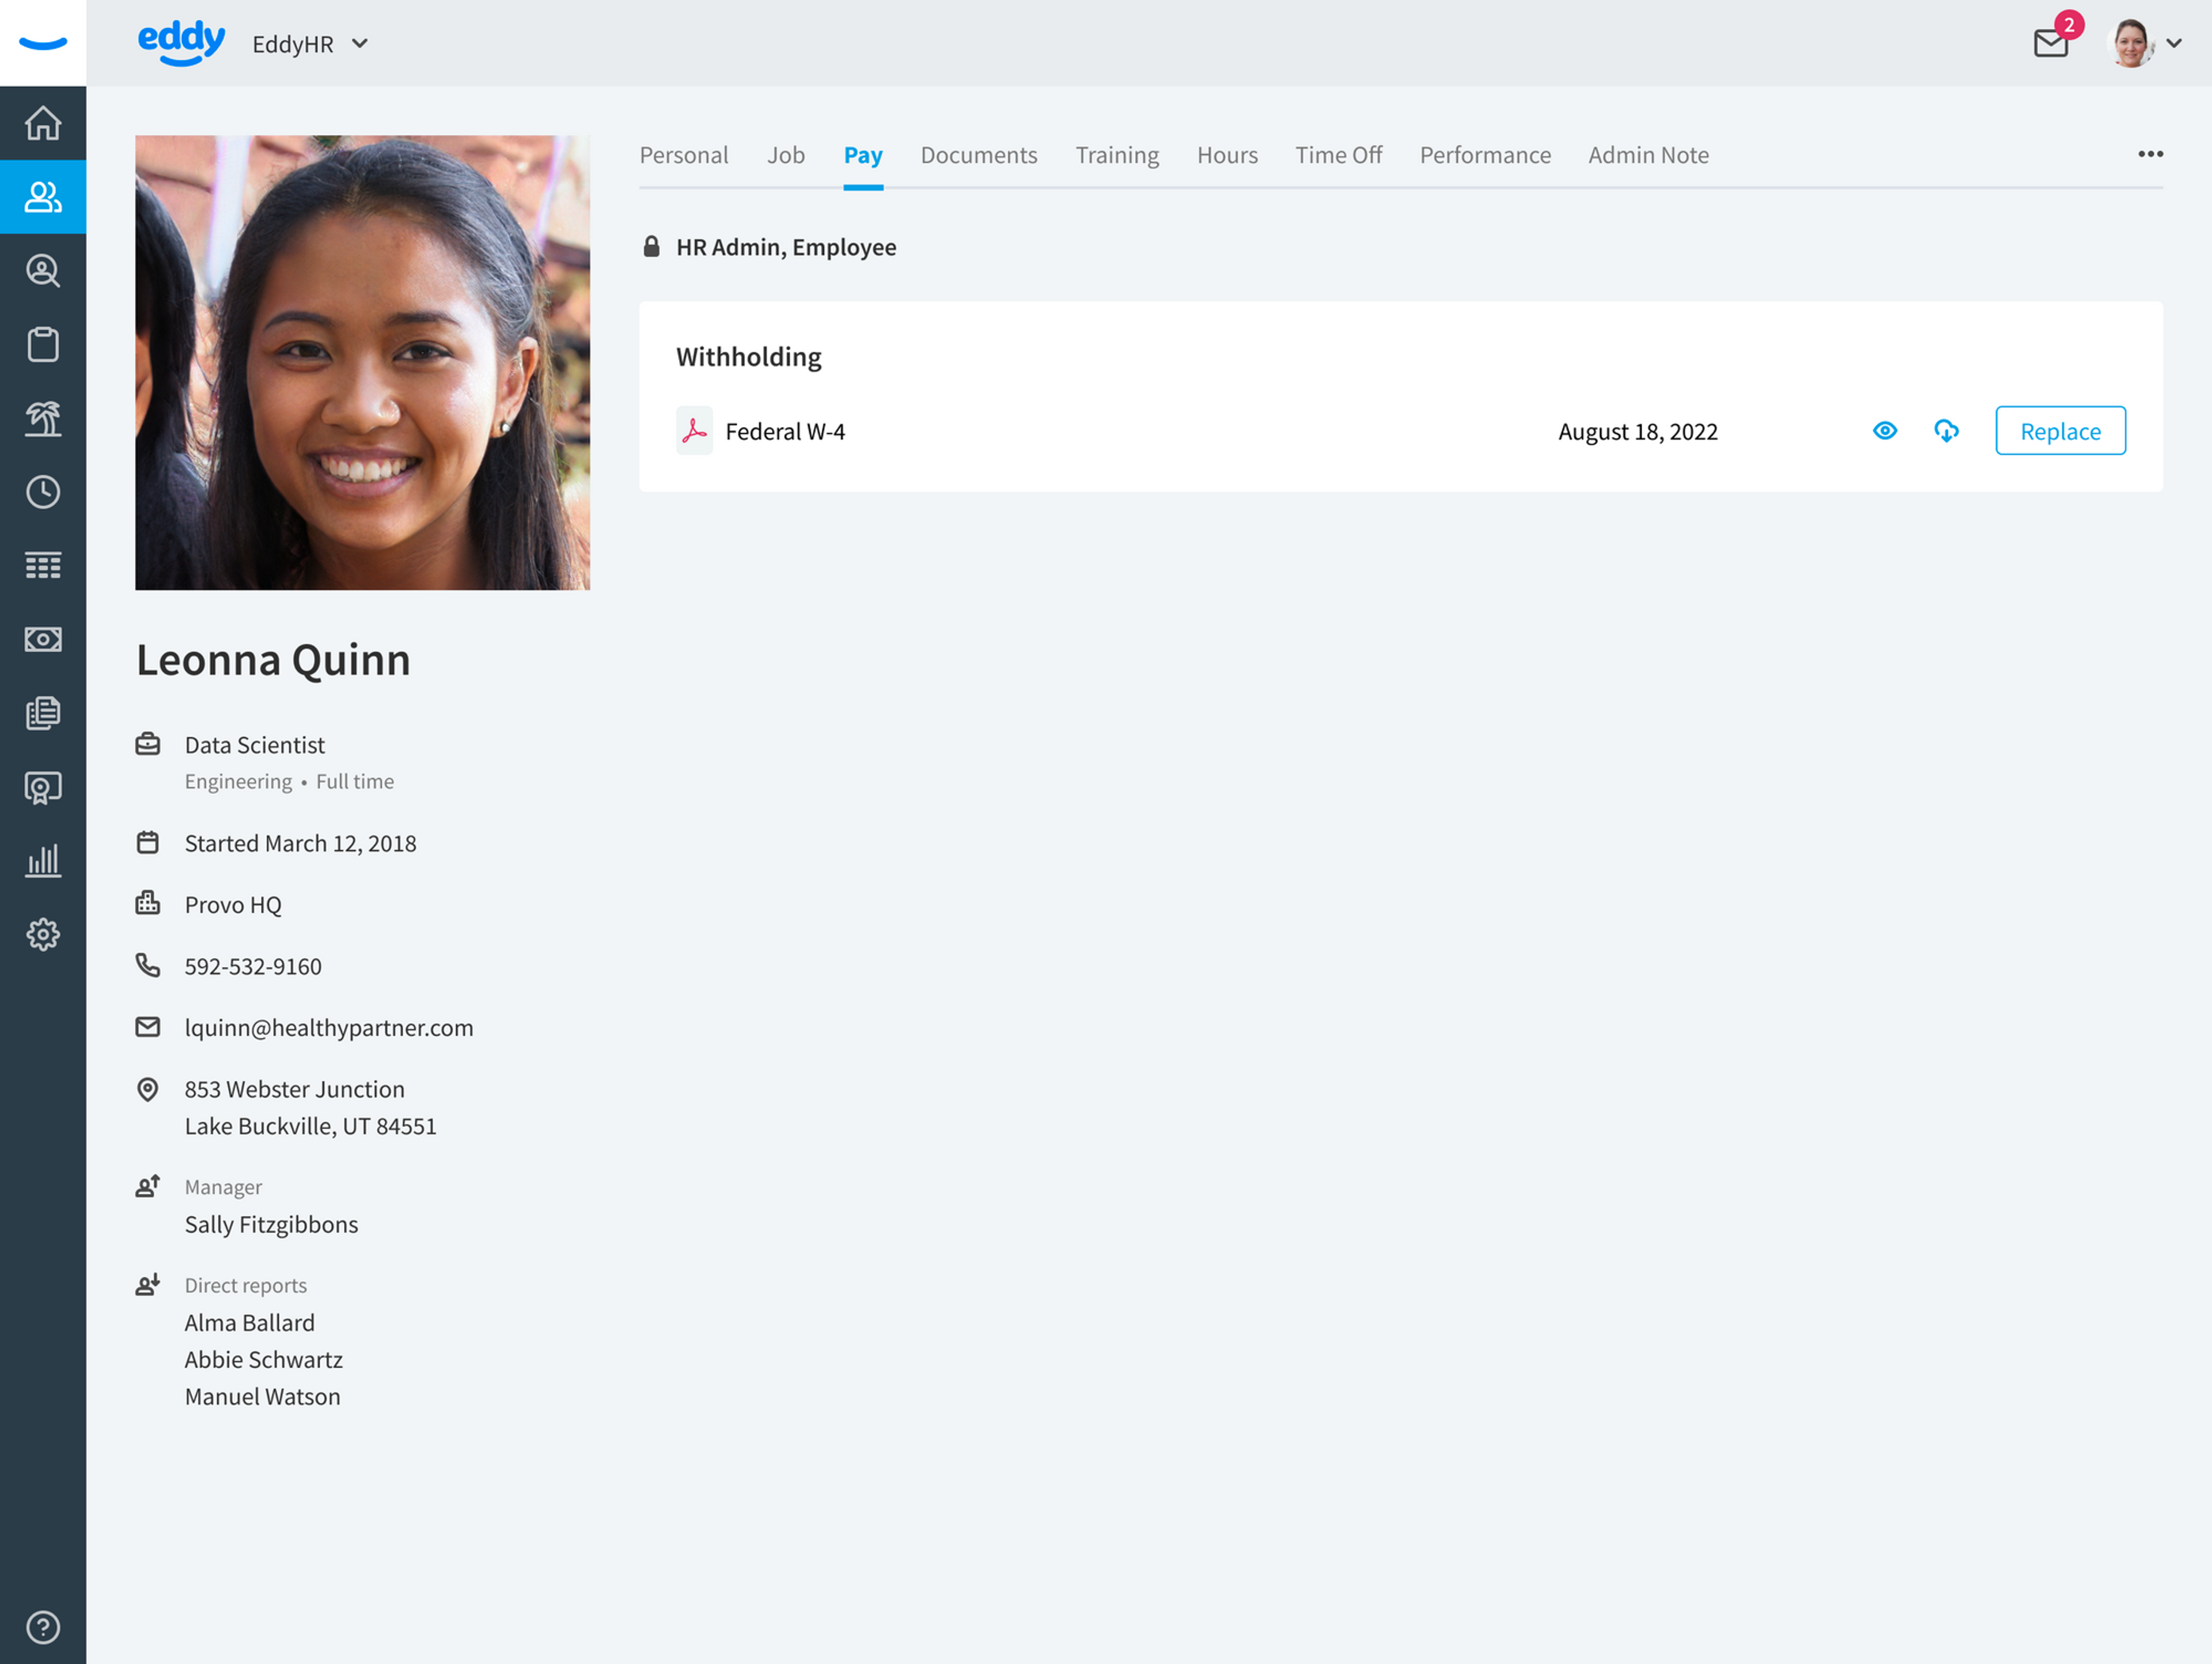The image size is (2212, 1664).
Task: Switch to the Training tab
Action: [x=1117, y=155]
